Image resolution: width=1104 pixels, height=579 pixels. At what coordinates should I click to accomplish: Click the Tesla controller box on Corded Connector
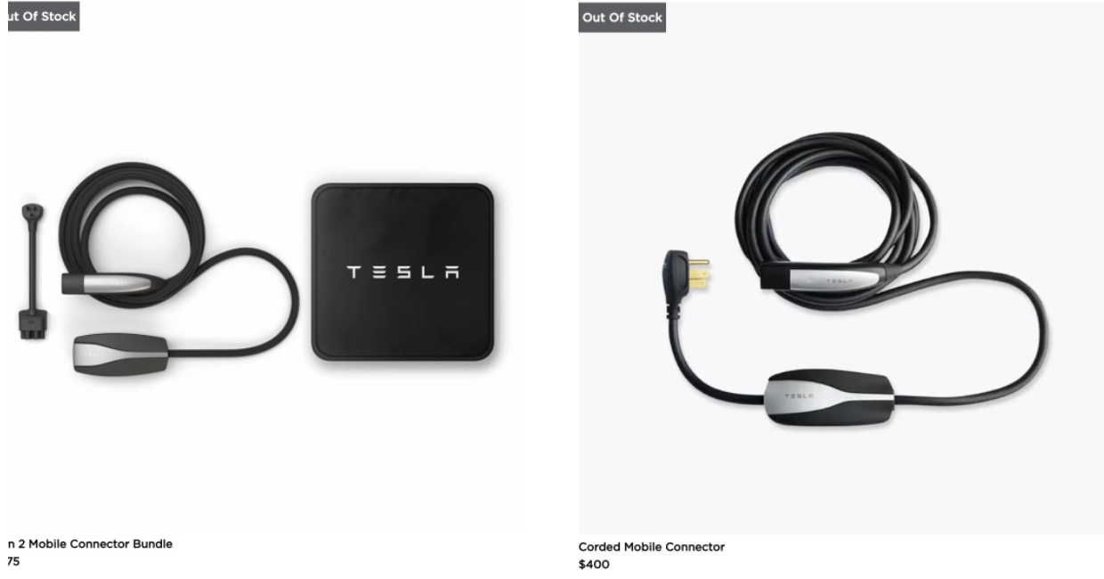pyautogui.click(x=828, y=397)
